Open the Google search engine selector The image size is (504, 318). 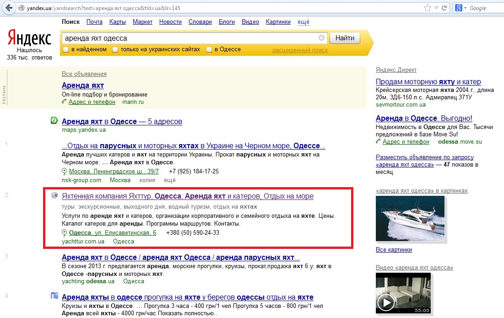(x=461, y=8)
